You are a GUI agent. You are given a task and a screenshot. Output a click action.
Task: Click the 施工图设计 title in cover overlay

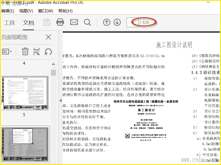[146, 110]
